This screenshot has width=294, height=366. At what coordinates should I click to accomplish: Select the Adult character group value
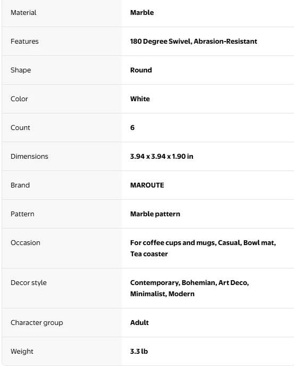(139, 323)
